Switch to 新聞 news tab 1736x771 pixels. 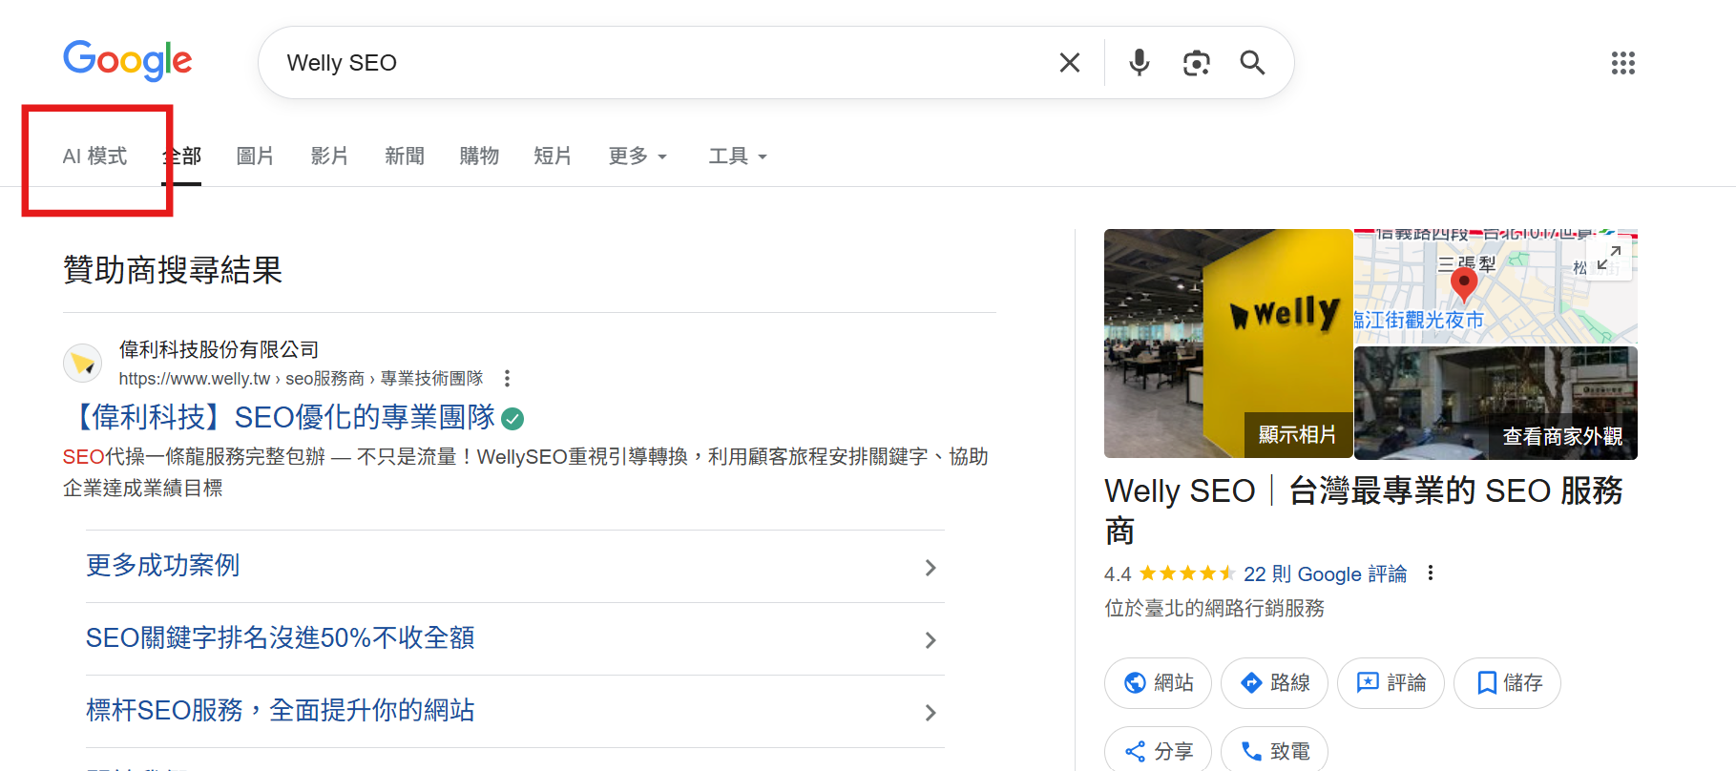click(404, 156)
